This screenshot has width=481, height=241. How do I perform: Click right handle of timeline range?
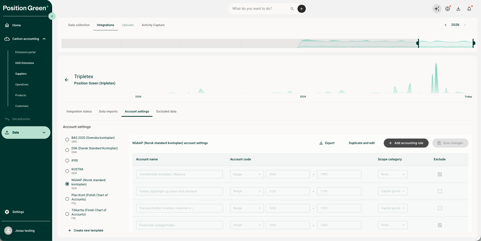473,43
